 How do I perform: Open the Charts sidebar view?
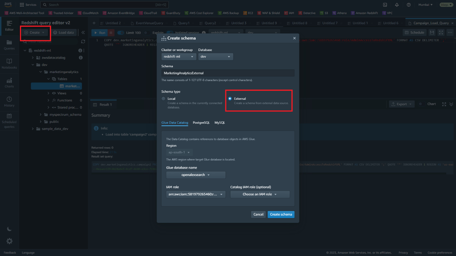click(x=9, y=83)
